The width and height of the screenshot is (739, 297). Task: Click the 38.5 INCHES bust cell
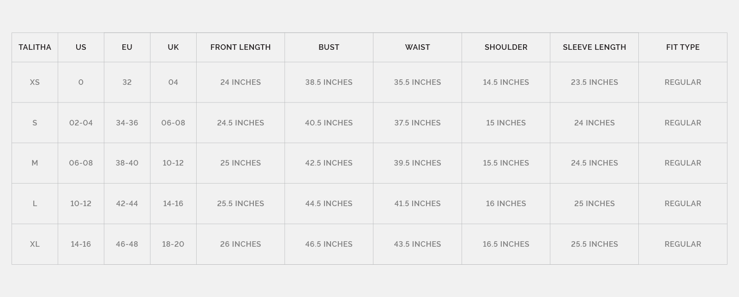pyautogui.click(x=329, y=82)
